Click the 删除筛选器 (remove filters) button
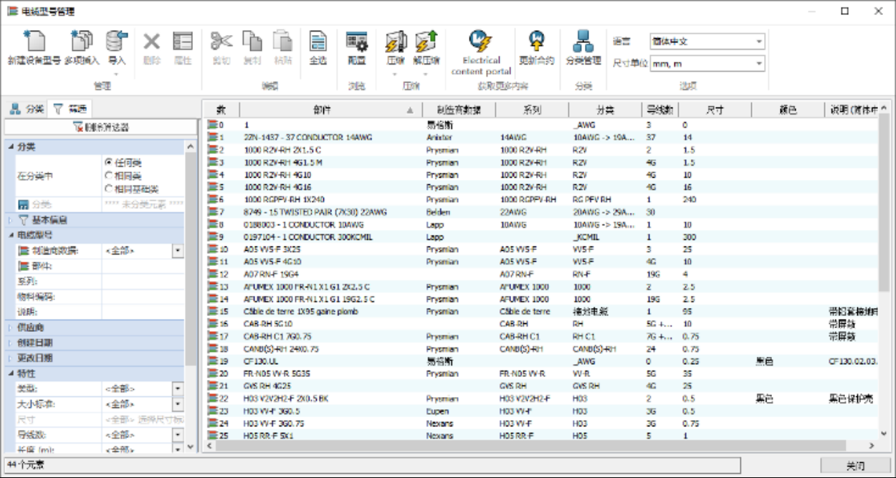This screenshot has height=478, width=896. tap(101, 127)
